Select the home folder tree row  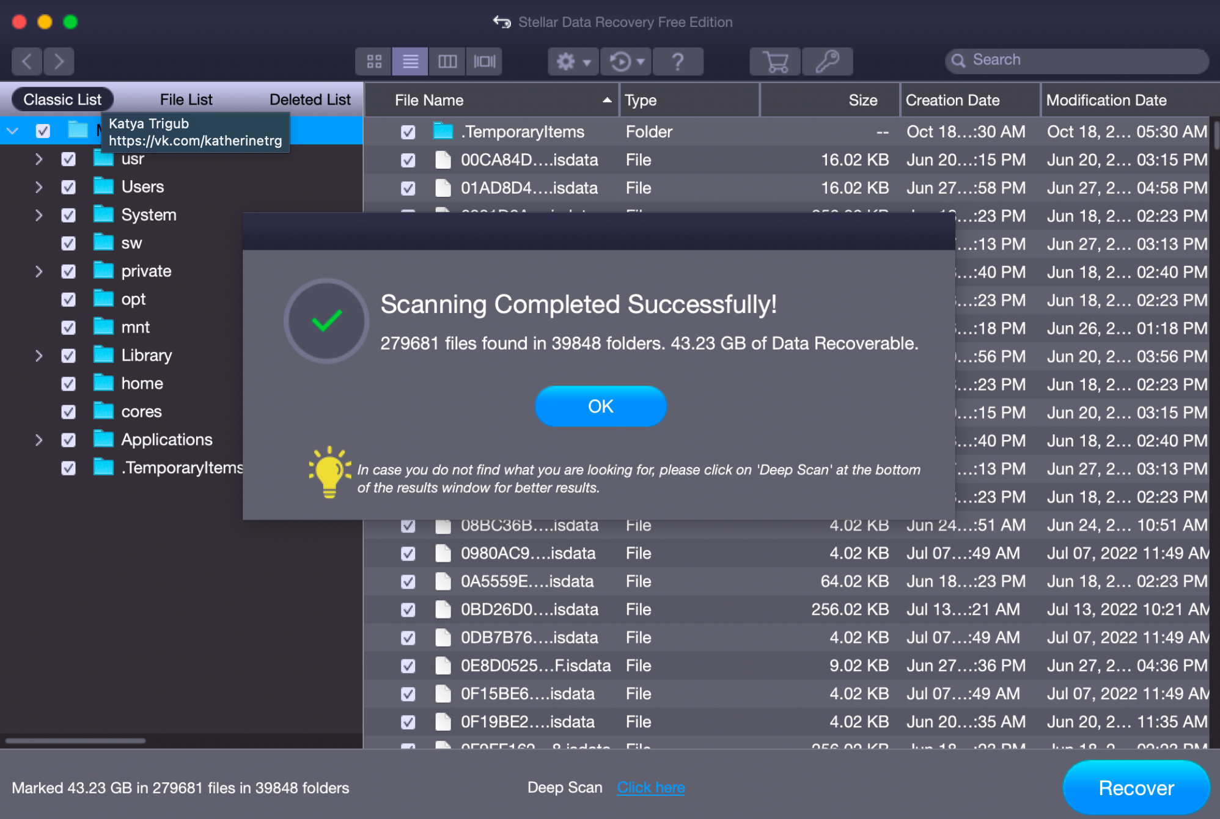[182, 384]
